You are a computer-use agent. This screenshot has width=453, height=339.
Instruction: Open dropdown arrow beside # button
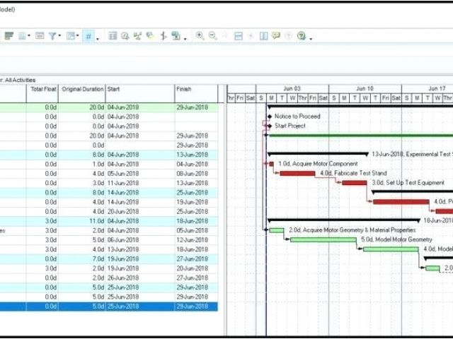pos(97,37)
